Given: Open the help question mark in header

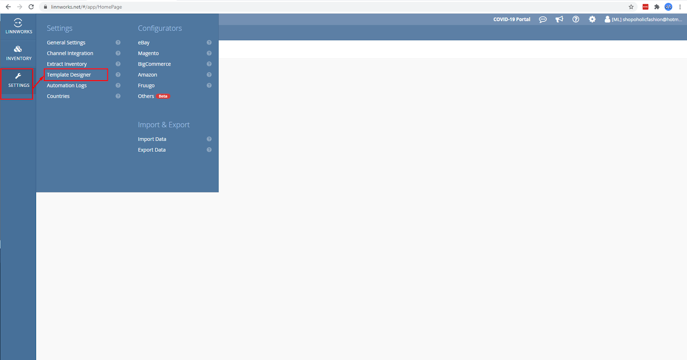Looking at the screenshot, I should pyautogui.click(x=576, y=19).
